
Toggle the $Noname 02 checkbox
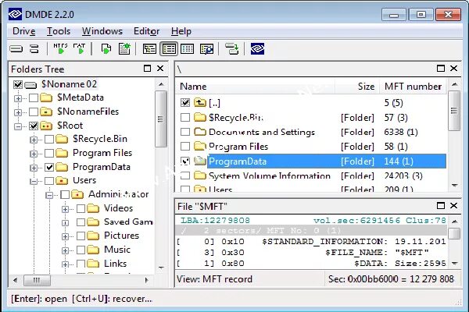pyautogui.click(x=18, y=85)
